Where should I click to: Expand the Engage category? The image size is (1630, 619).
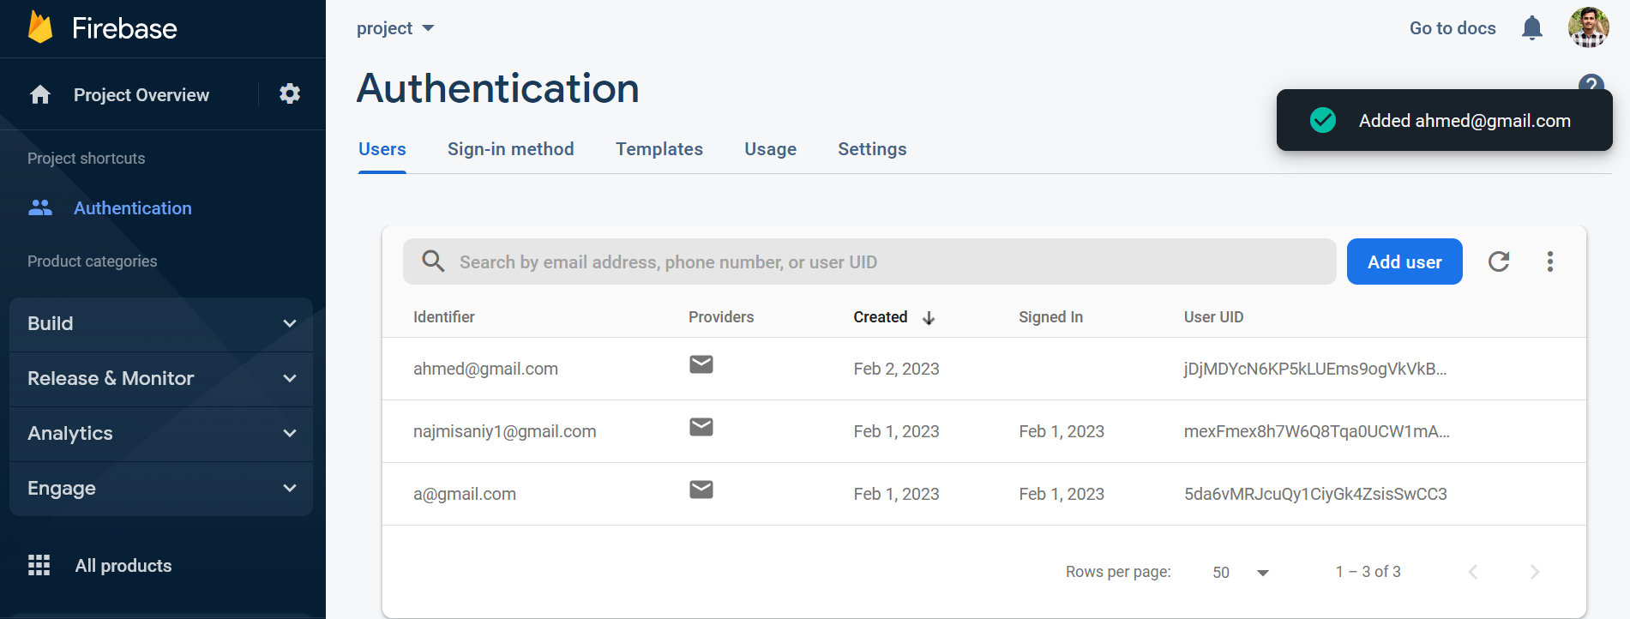(161, 489)
